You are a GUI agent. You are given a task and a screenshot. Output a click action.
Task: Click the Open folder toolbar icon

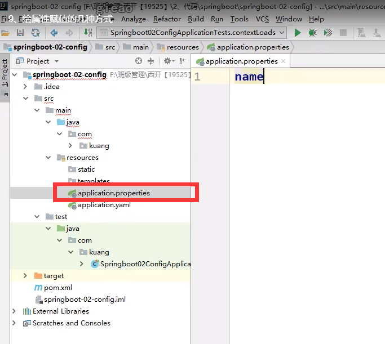click(5, 33)
